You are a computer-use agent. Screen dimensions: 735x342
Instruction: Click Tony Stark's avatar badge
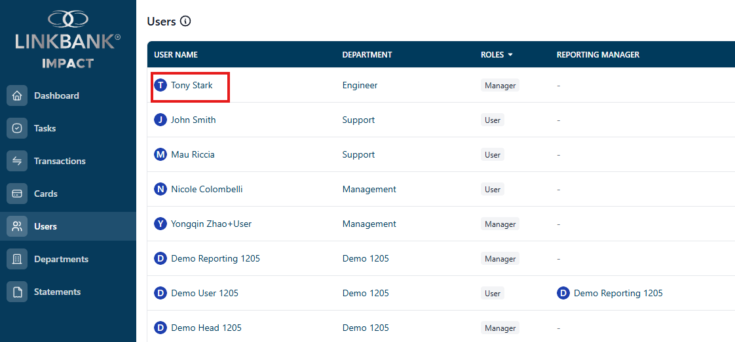(x=160, y=85)
